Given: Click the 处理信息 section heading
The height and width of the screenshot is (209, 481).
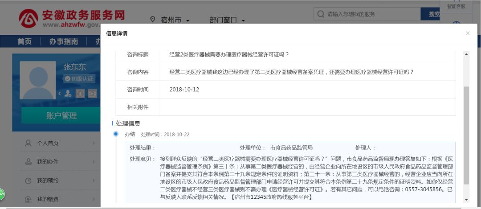Looking at the screenshot, I should [128, 123].
